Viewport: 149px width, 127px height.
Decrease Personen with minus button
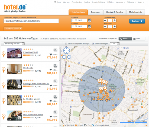(x=105, y=27)
